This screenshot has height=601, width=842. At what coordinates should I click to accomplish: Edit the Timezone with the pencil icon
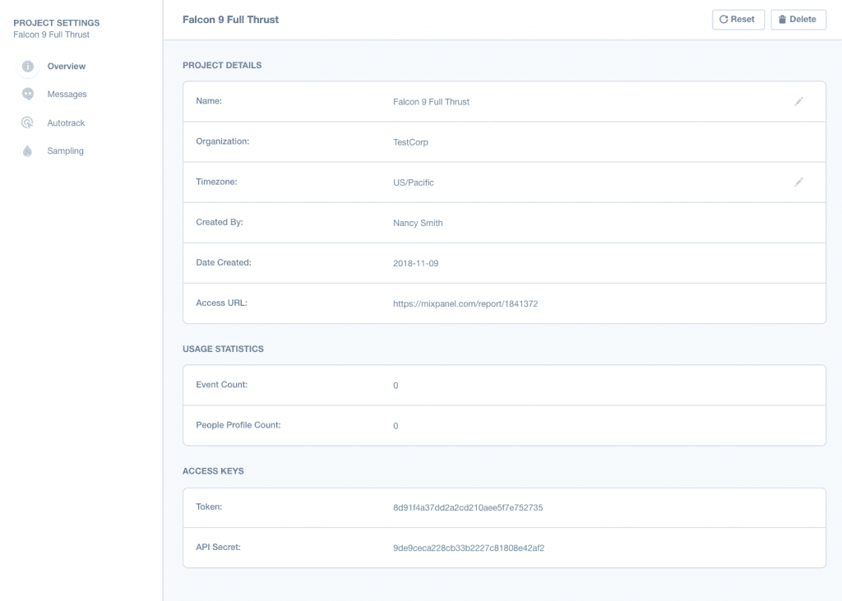tap(798, 182)
